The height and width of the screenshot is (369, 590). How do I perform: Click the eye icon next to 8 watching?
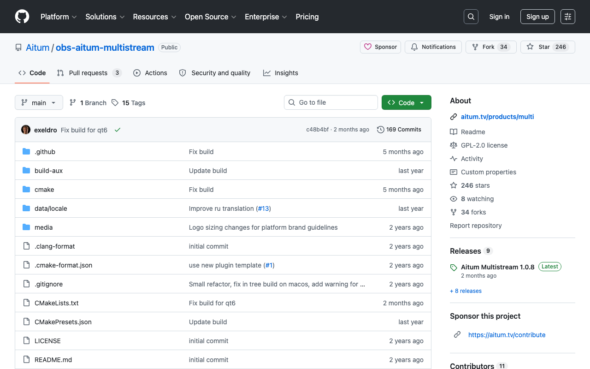click(x=454, y=199)
